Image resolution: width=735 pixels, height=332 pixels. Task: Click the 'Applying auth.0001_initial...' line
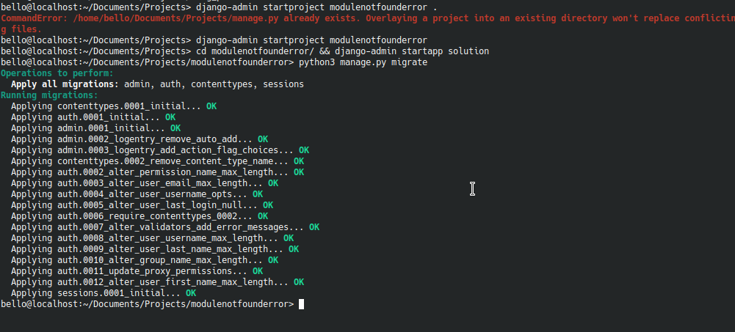(x=85, y=117)
